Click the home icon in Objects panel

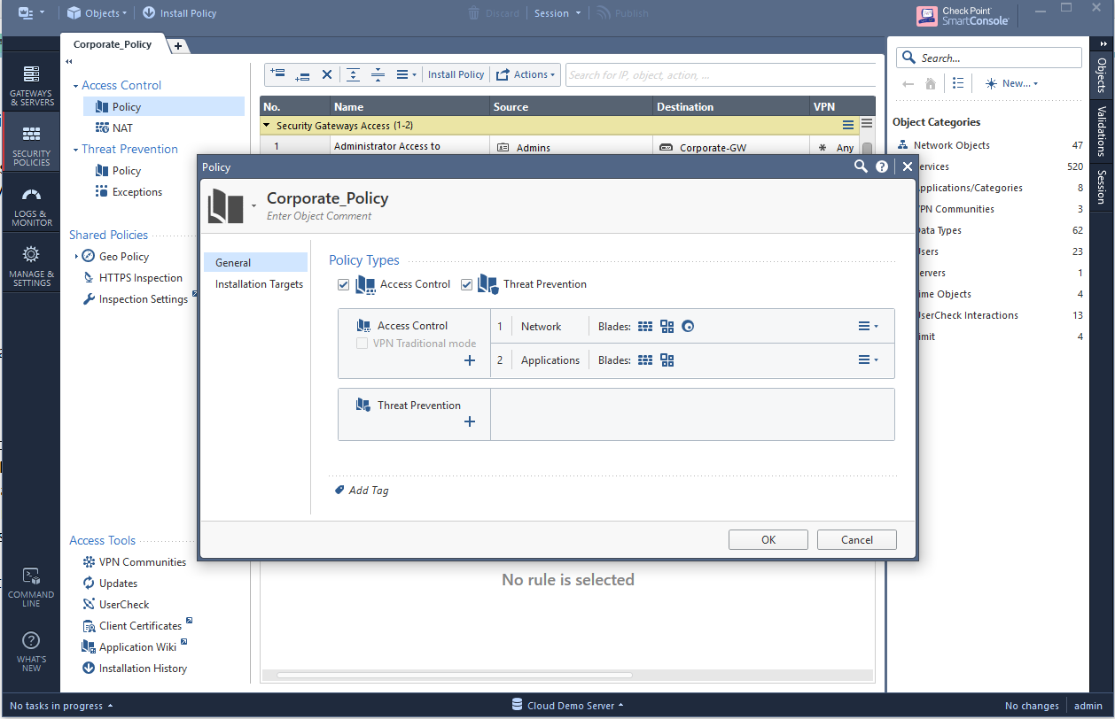pos(930,83)
